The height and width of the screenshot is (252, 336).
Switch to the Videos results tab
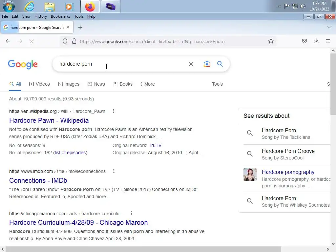(39, 84)
